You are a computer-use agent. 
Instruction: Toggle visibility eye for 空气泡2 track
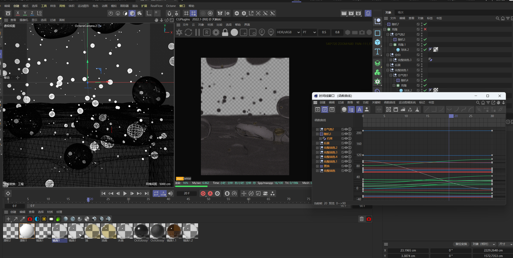[x=346, y=129]
